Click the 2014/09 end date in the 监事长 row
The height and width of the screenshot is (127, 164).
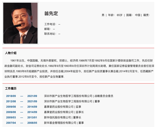click(x=32, y=112)
